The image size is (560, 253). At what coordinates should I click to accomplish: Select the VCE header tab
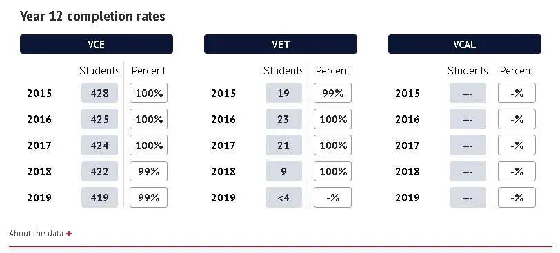pos(97,44)
